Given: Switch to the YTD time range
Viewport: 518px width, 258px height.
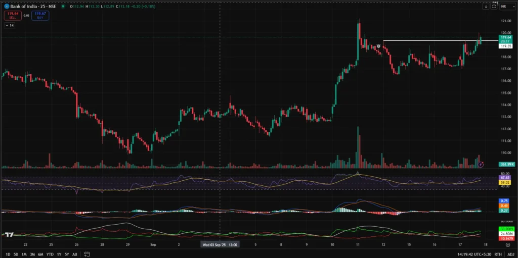Looking at the screenshot, I should pyautogui.click(x=50, y=254).
